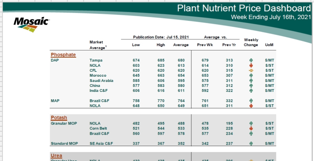Click the up arrow in Potash Brazil C&F row
The height and width of the screenshot is (161, 314).
[251, 134]
